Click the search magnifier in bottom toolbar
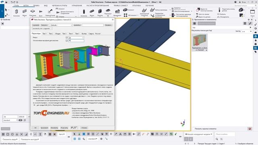Screen dimensions: 258x145 tap(217, 139)
